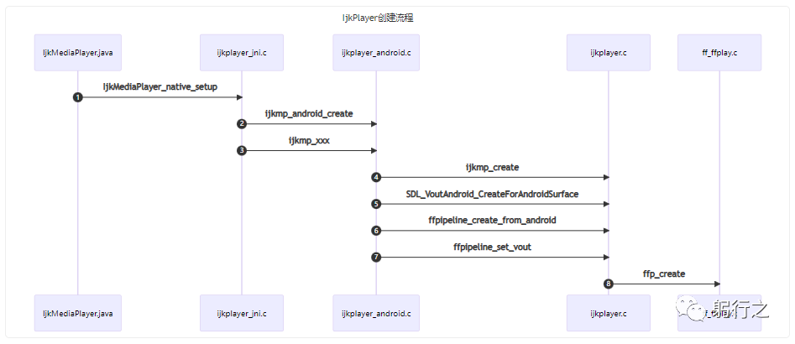The image size is (795, 344).
Task: Click the bottom IjkMediaPlayer.java participant box
Action: 77,313
